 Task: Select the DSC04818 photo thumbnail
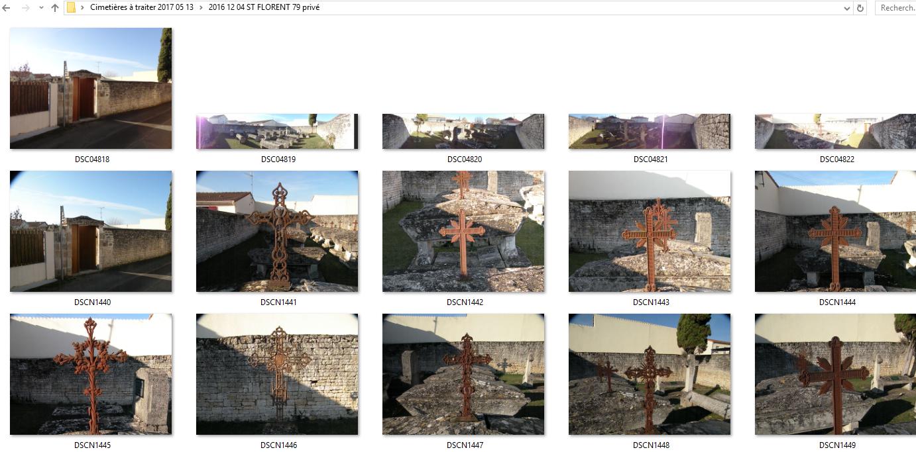(x=91, y=88)
